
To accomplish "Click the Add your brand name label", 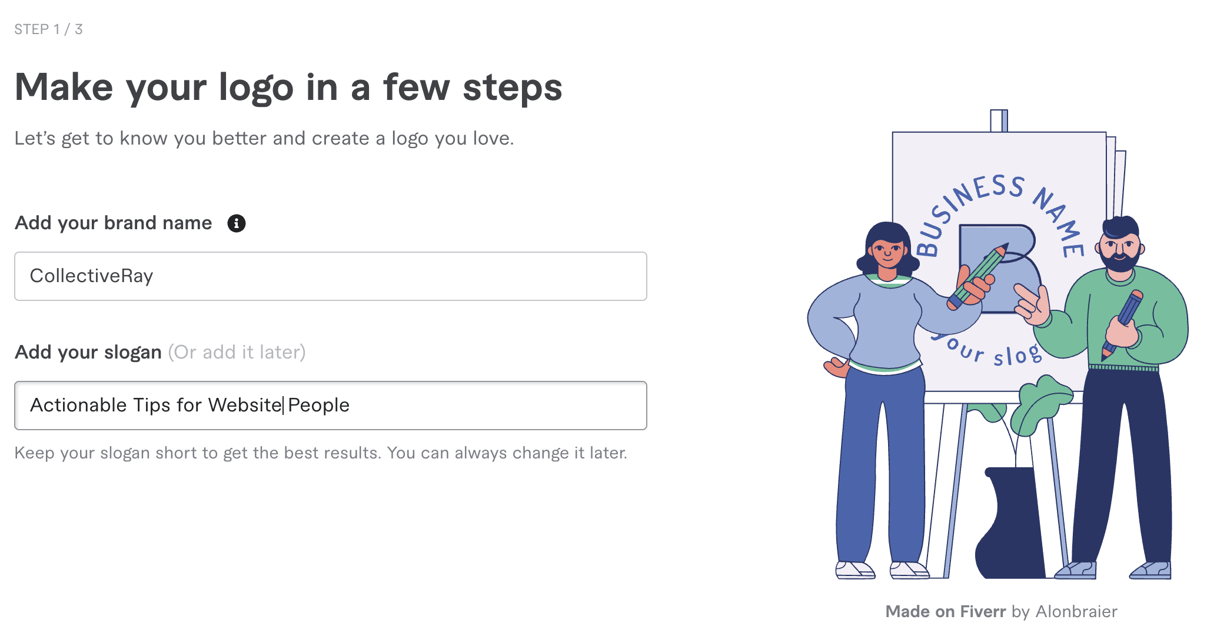I will point(113,223).
